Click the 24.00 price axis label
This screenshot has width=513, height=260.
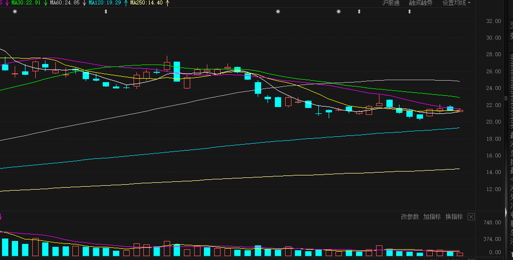(x=494, y=88)
